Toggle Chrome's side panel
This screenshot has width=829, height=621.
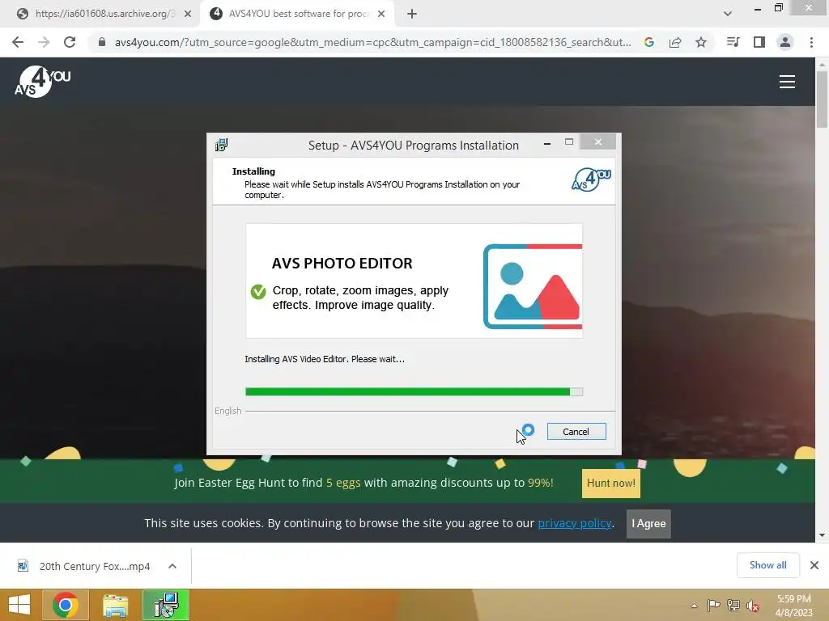759,42
